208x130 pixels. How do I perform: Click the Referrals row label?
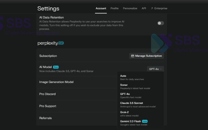(45, 118)
